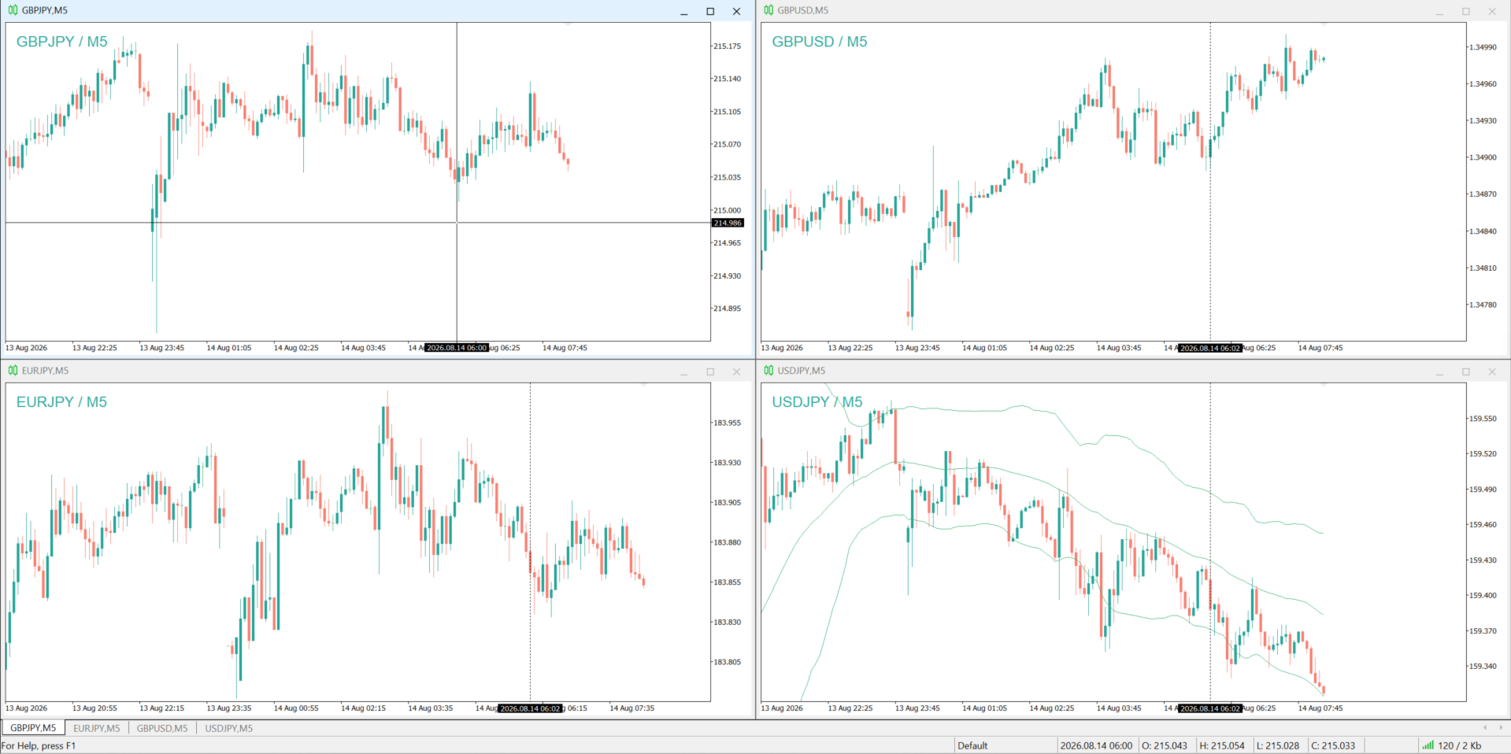1511x754 pixels.
Task: Click the chart shift triangle on EURJPY chart
Action: tap(643, 386)
